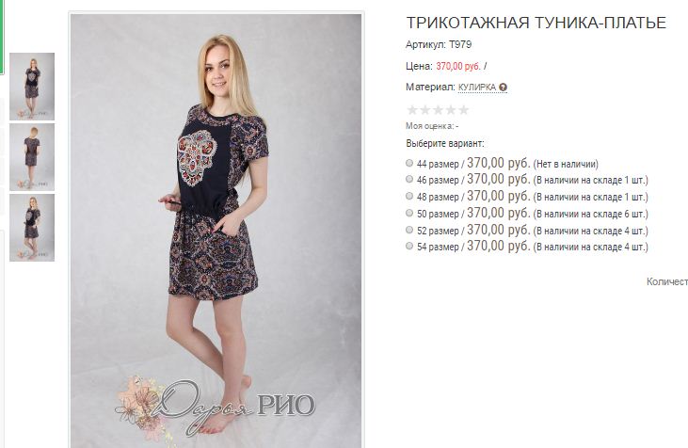Show third thumbnail side view of dress
This screenshot has height=448, width=688.
[32, 227]
